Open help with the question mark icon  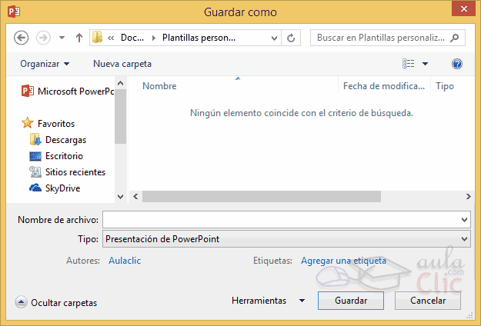457,64
